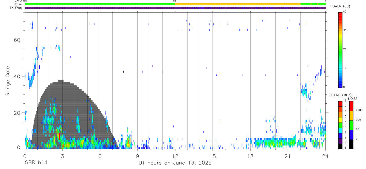The image size is (366, 169).
Task: Click the 'UT hours on June 13, 2025' axis title
Action: click(175, 163)
